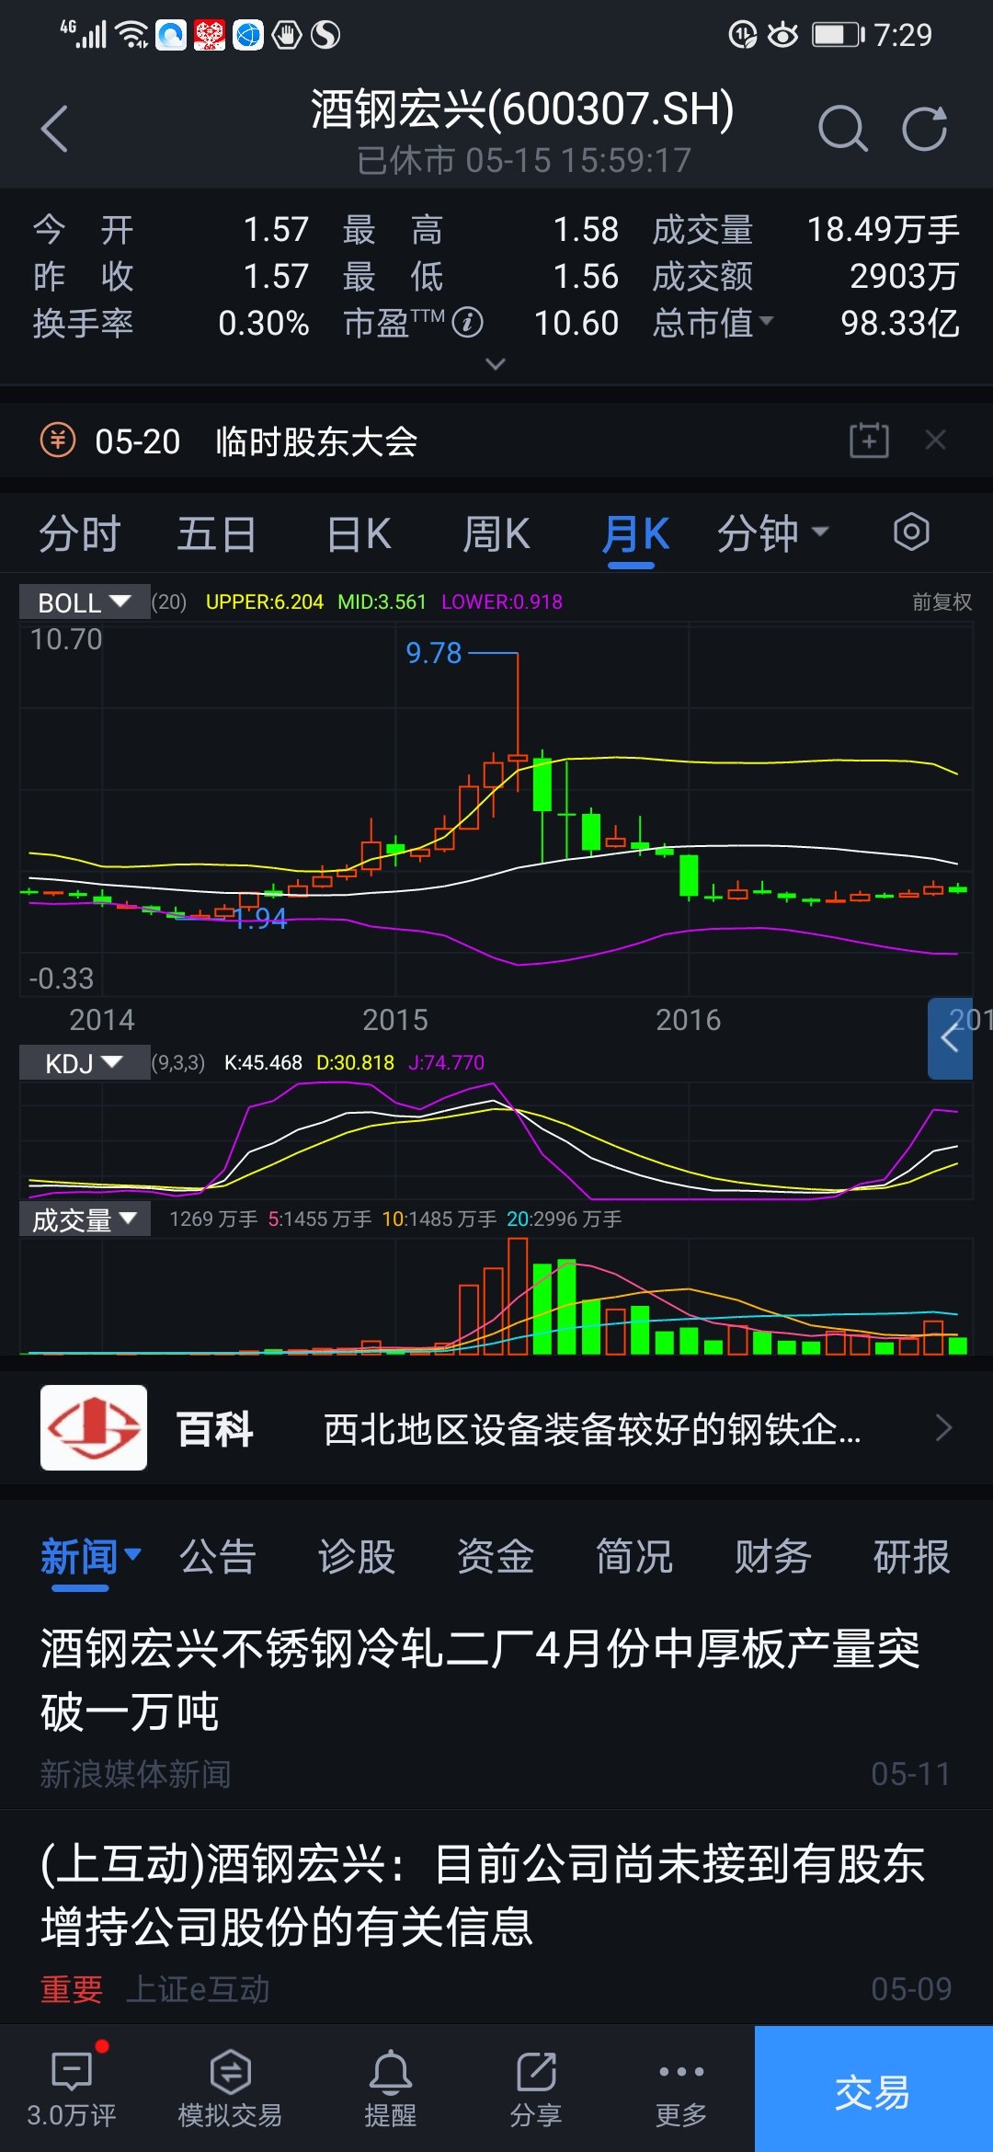Open the 成交量 indicator dropdown
The image size is (993, 2152).
point(85,1219)
